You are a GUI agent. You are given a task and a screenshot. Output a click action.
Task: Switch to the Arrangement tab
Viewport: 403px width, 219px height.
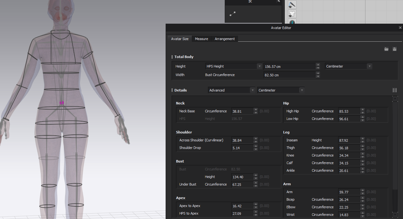[x=224, y=39]
